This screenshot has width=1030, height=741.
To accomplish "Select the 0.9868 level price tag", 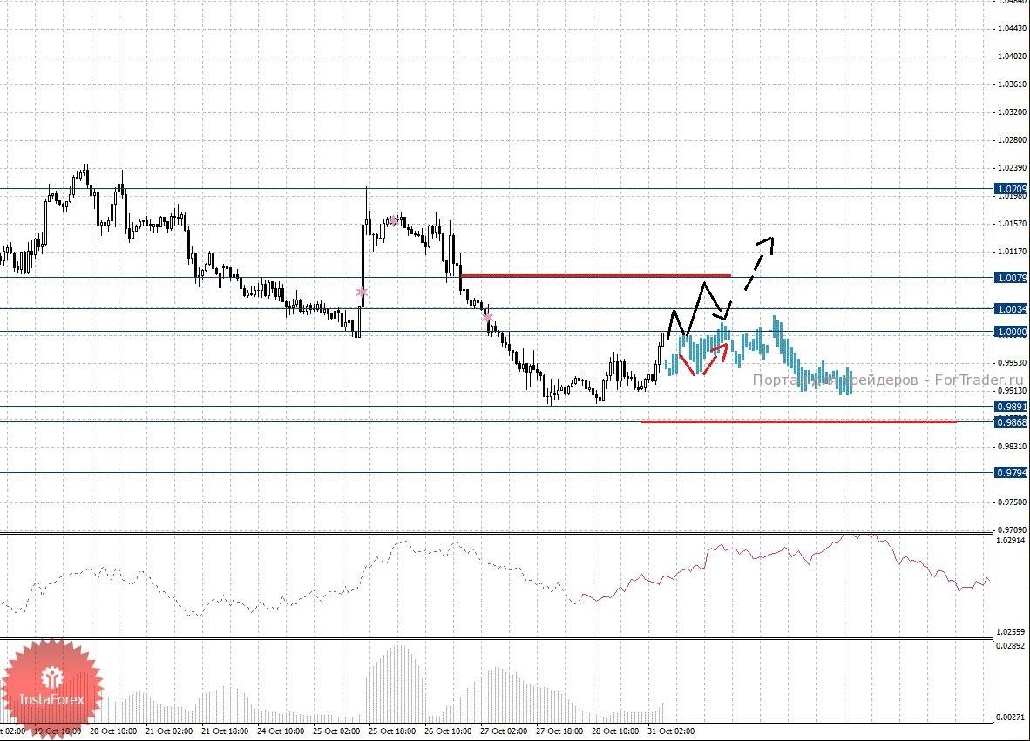I will coord(1012,422).
